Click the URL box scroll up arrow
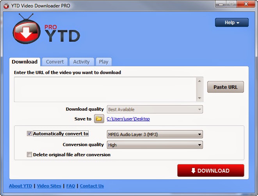The image size is (258, 196). 199,81
